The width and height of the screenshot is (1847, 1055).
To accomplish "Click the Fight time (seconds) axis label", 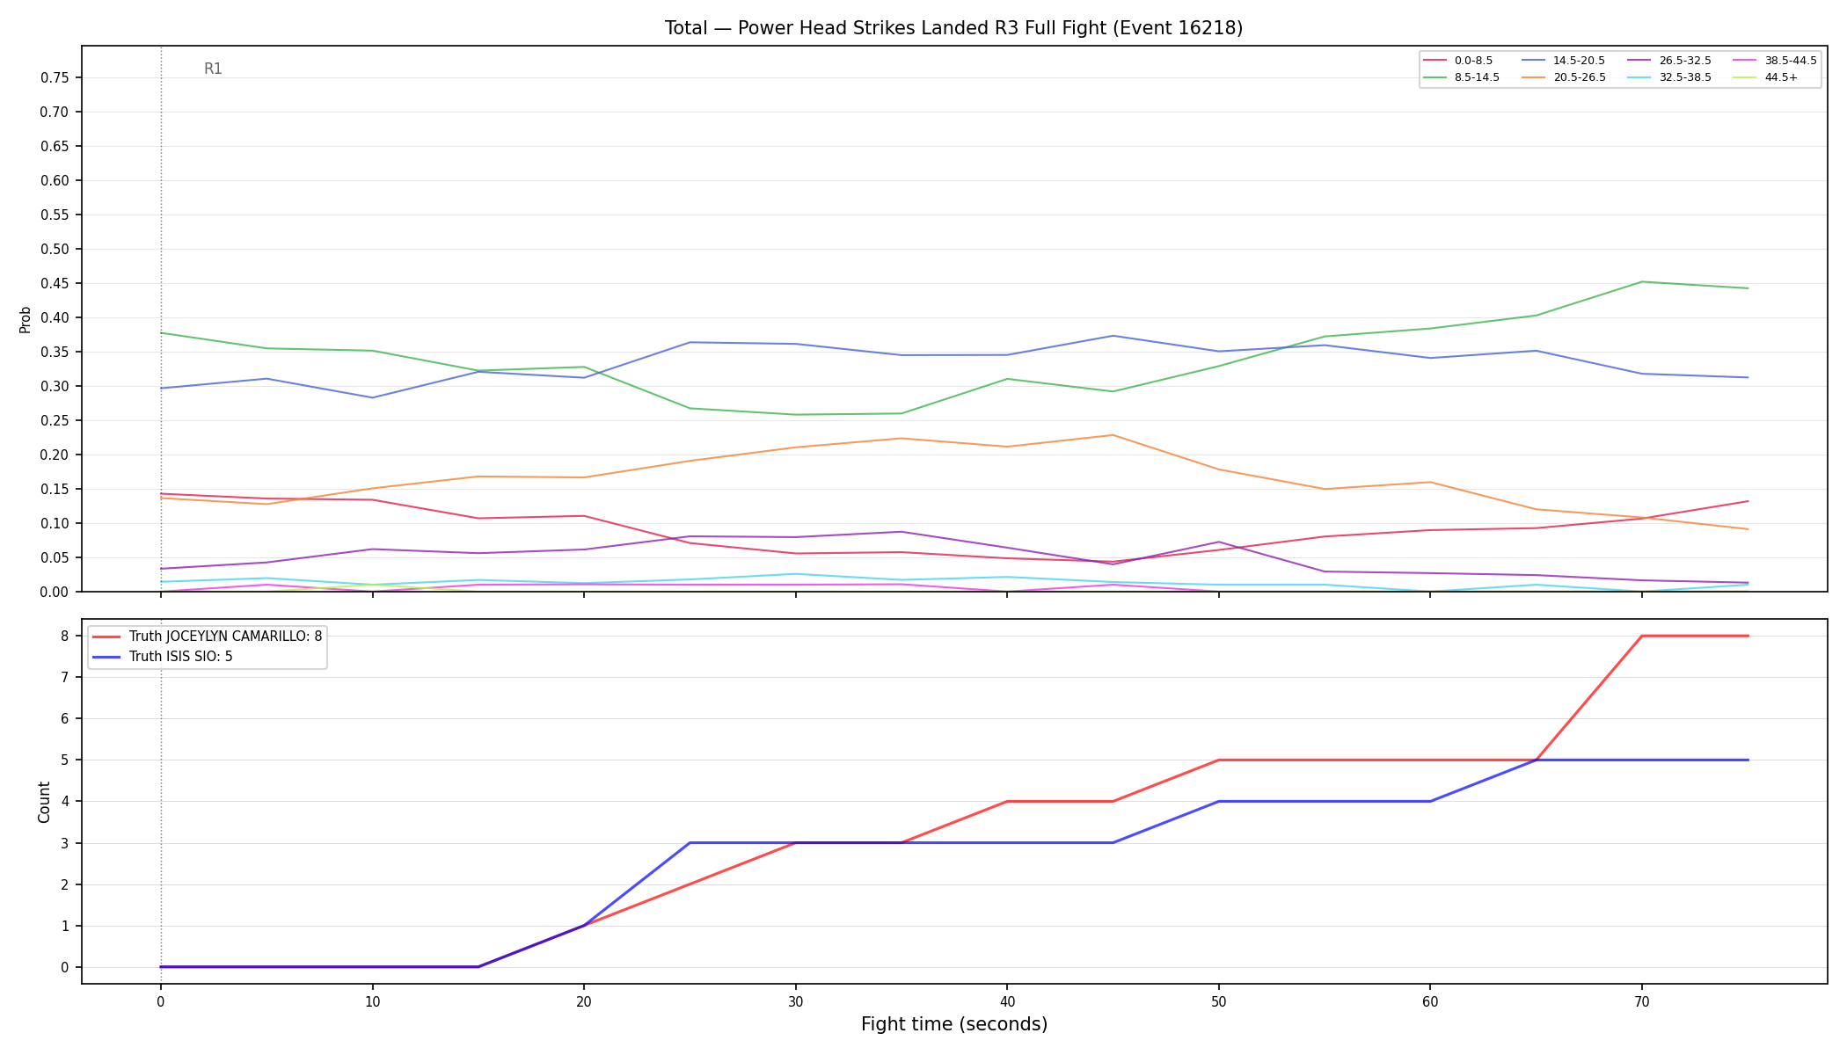I will click(x=954, y=1024).
